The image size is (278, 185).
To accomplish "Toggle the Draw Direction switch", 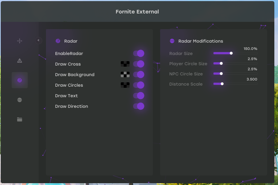I will click(139, 106).
